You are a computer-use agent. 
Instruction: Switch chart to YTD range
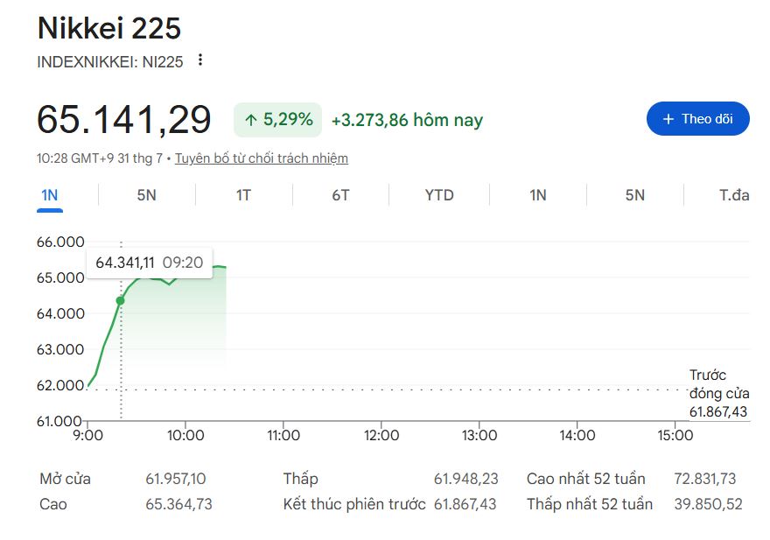439,195
